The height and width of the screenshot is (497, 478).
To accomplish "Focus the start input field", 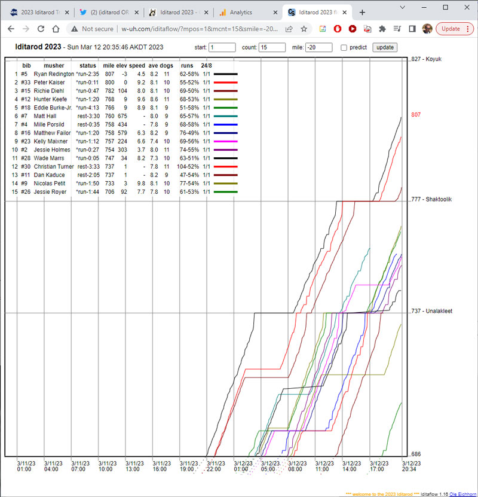I will coord(222,47).
